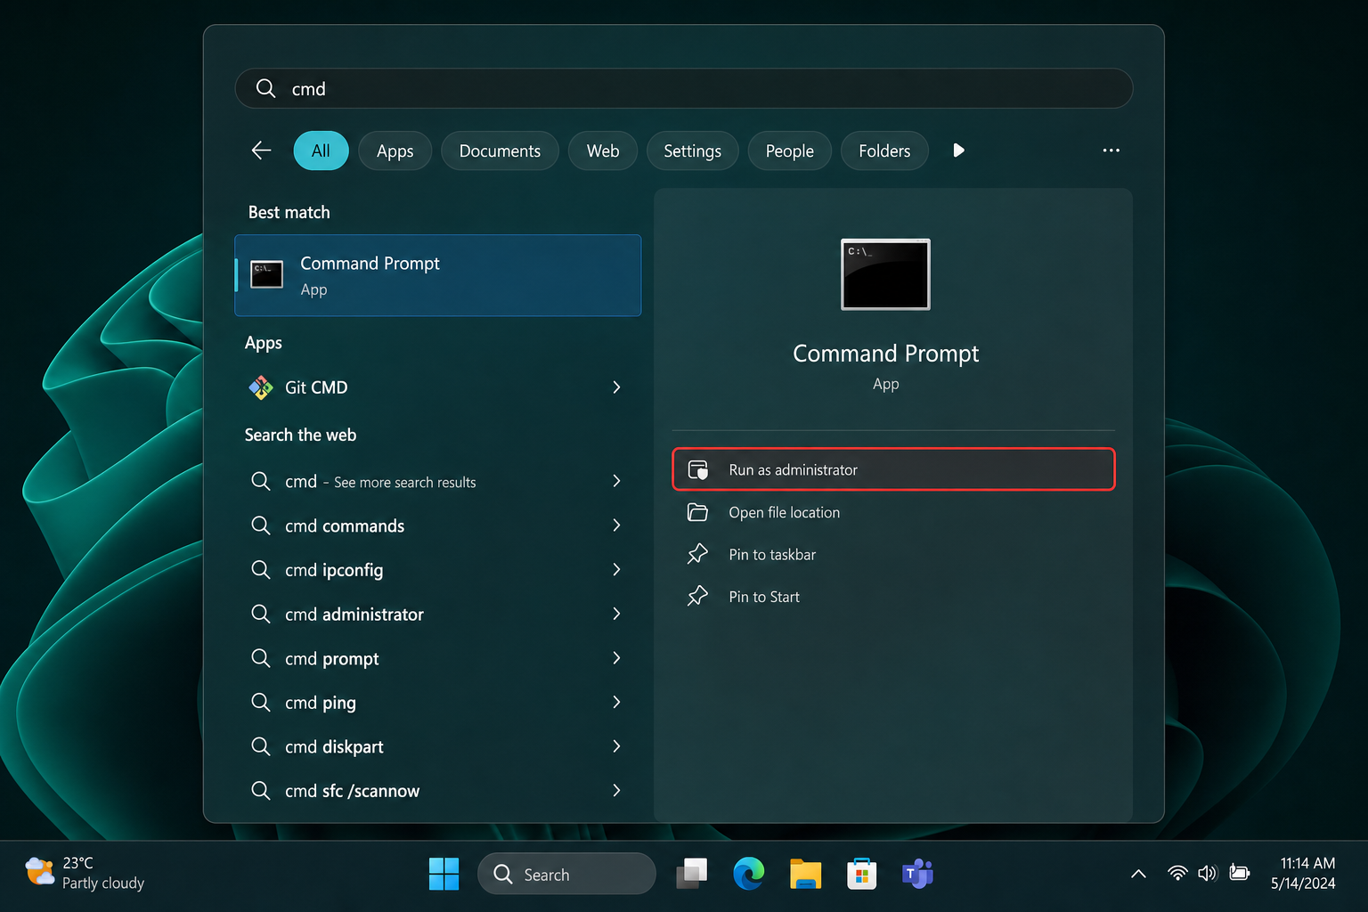Select the All filter tab
1368x912 pixels.
click(x=321, y=151)
